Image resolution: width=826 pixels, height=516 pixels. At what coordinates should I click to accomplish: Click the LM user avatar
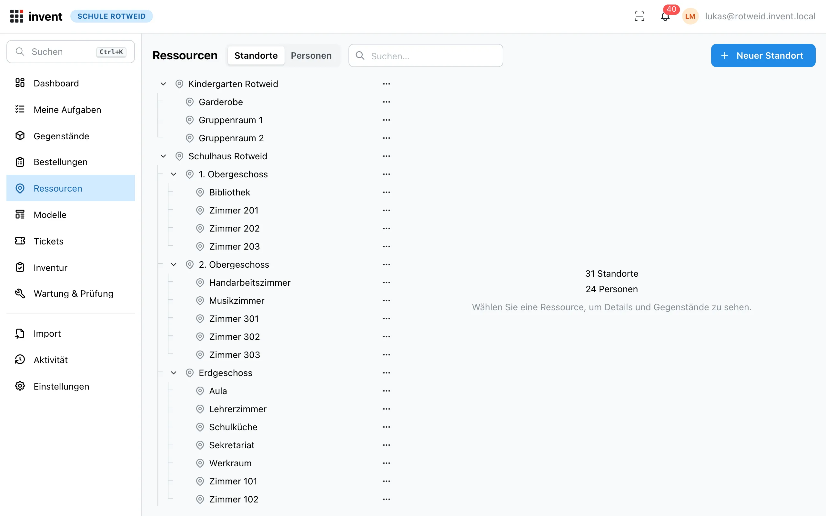(x=690, y=16)
